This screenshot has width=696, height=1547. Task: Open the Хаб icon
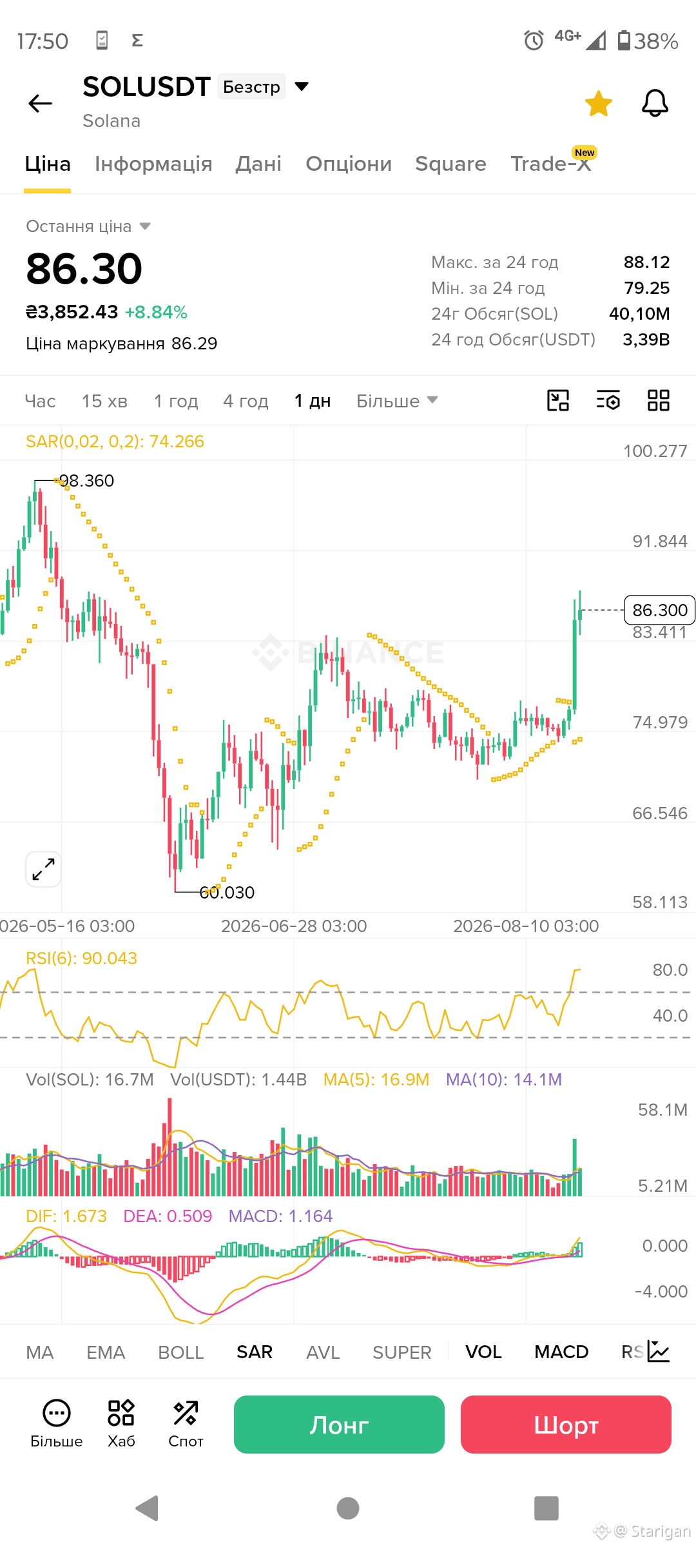pos(121,1424)
